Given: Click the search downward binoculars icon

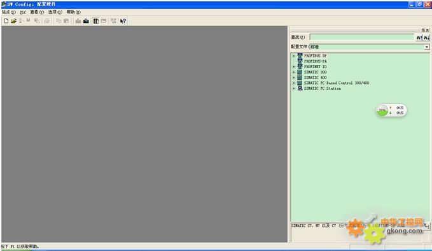Looking at the screenshot, I should pyautogui.click(x=426, y=38).
